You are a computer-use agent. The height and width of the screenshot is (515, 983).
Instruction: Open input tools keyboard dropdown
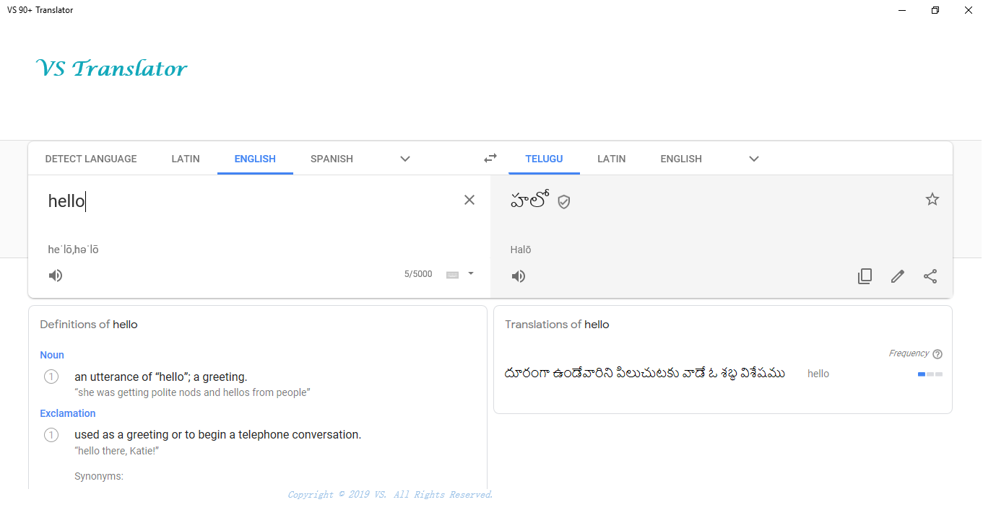pyautogui.click(x=470, y=273)
